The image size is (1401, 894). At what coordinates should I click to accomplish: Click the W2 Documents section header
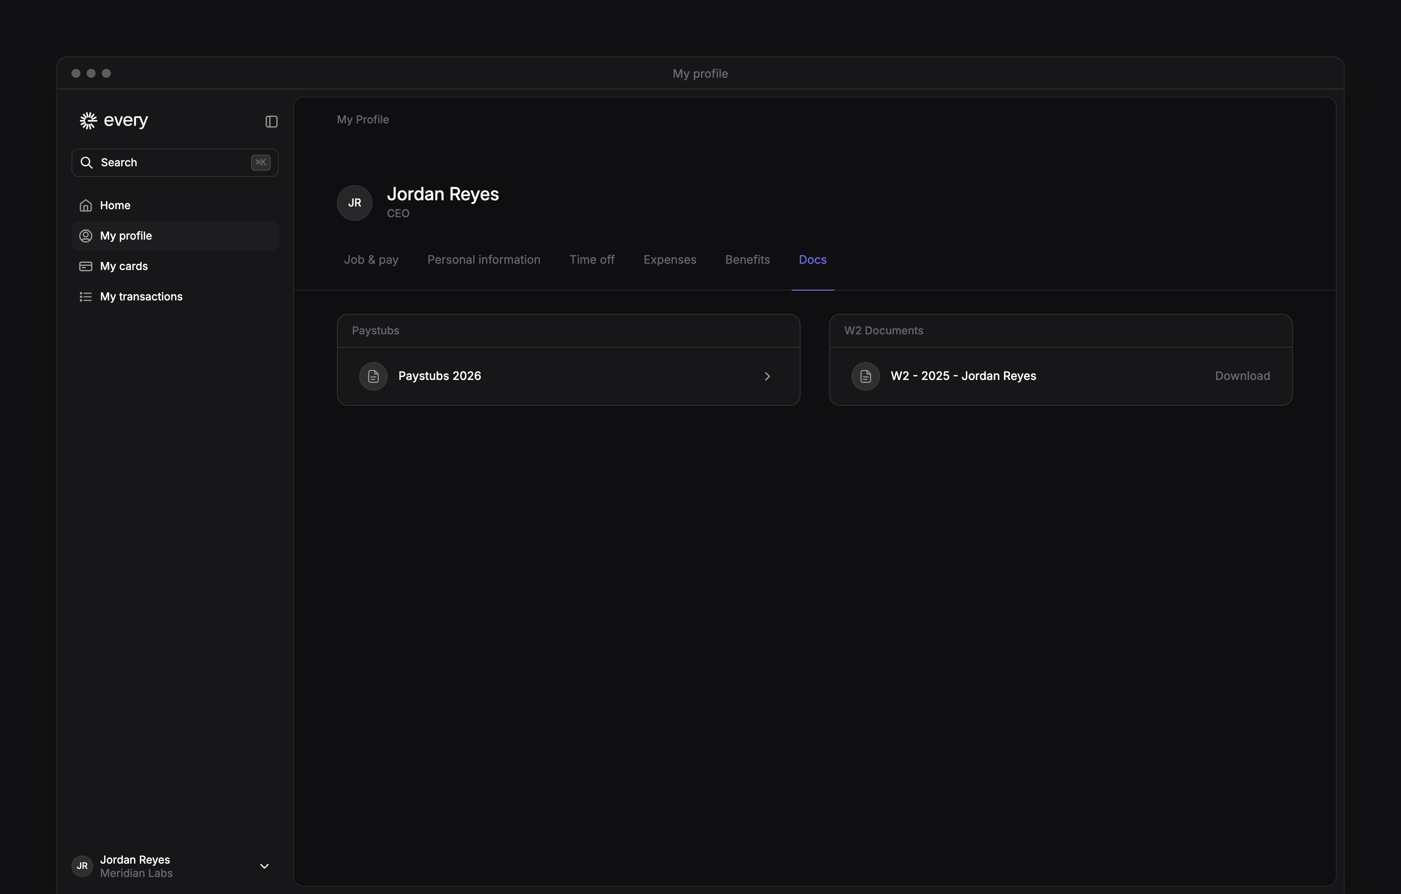click(884, 331)
